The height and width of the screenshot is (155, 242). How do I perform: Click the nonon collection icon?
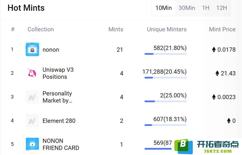pyautogui.click(x=32, y=49)
